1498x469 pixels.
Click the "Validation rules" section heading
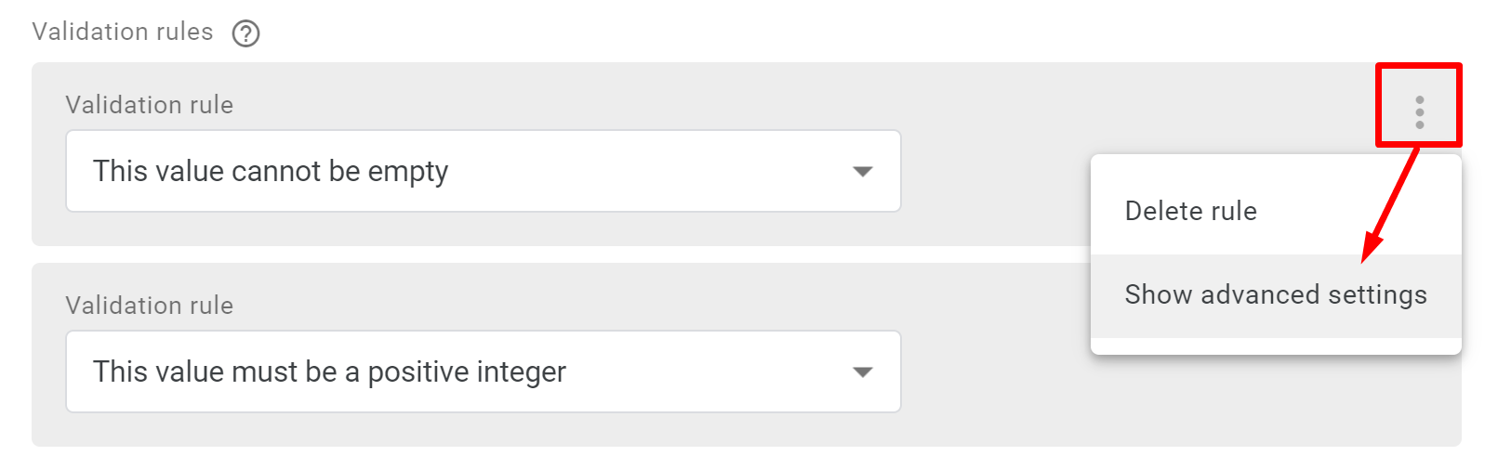click(123, 33)
